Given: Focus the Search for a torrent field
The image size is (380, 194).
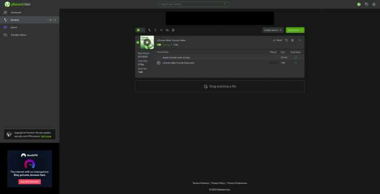Looking at the screenshot, I should pos(194,5).
